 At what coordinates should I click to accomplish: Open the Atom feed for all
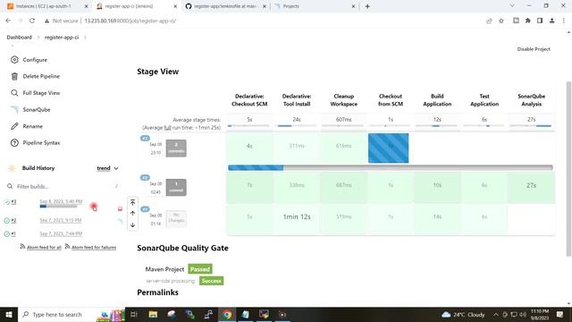point(44,248)
